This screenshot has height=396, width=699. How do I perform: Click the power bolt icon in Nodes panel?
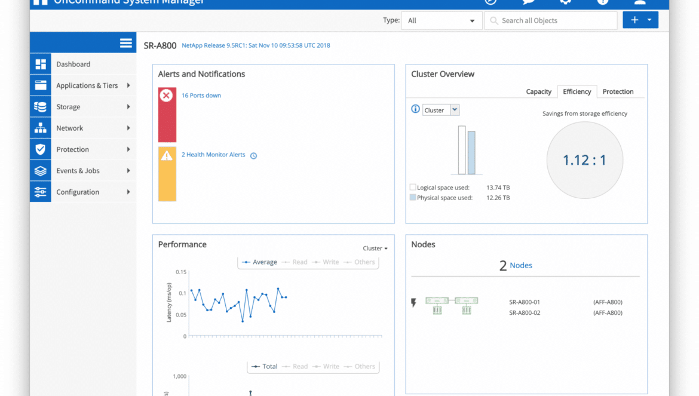413,303
